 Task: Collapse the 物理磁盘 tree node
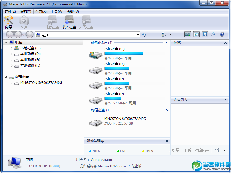pos(6,77)
